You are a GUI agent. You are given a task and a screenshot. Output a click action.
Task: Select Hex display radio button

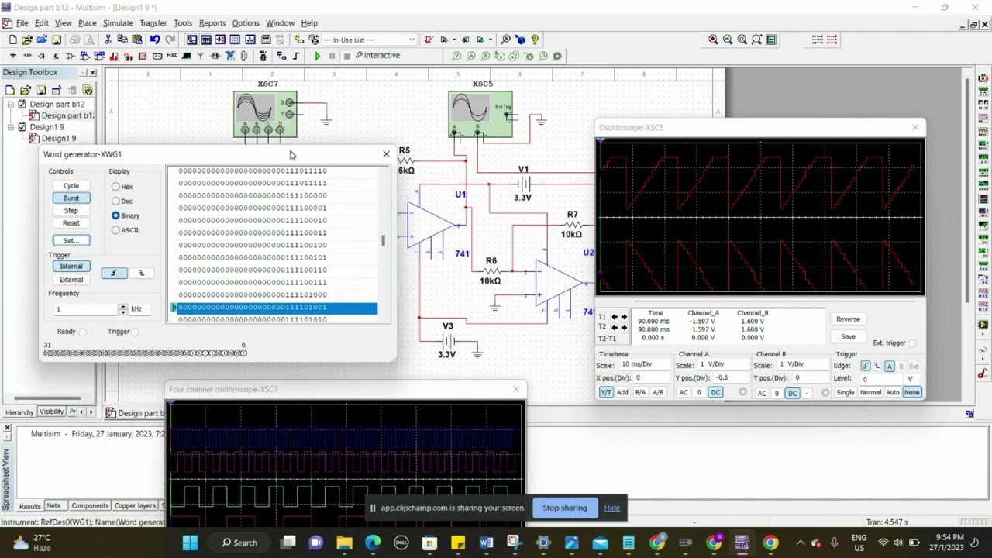tap(115, 187)
